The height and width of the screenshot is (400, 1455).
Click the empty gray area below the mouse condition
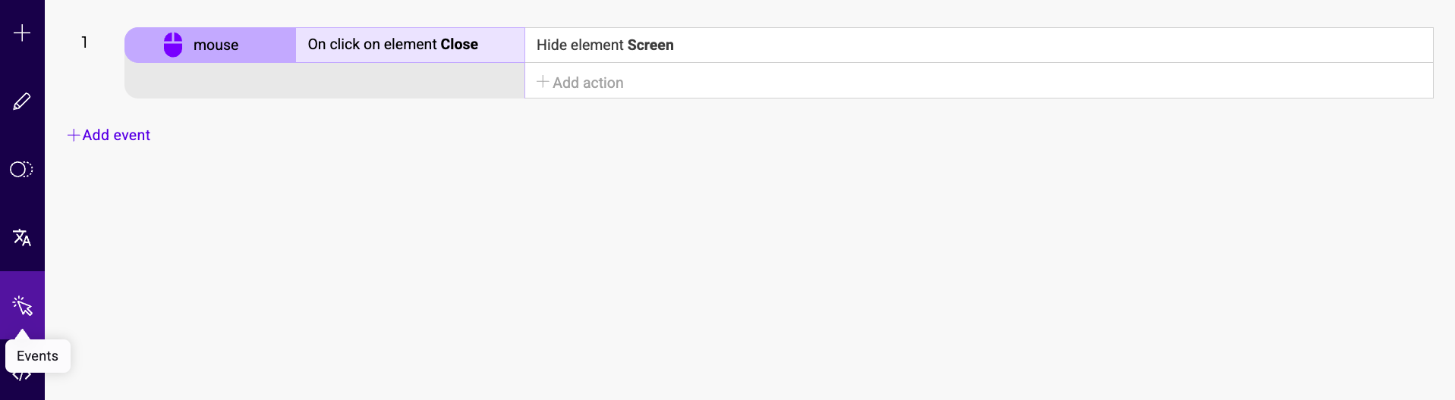324,80
